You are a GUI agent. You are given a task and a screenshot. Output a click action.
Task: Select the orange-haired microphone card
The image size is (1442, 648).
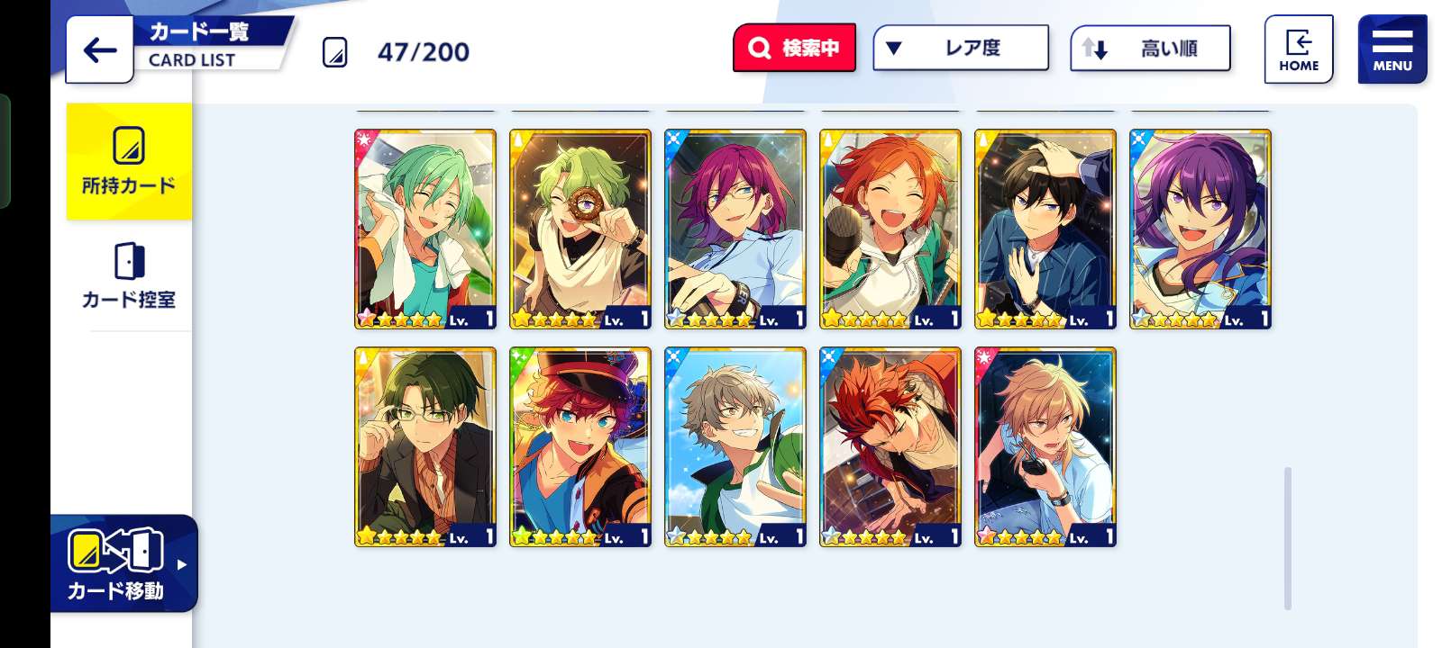tap(890, 229)
